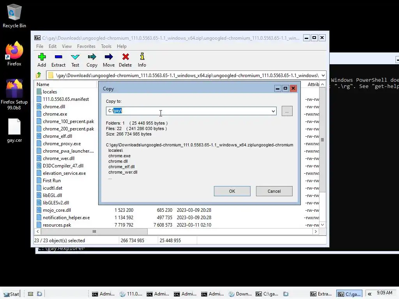Open Tools menu
Image resolution: width=399 pixels, height=299 pixels.
(x=106, y=46)
